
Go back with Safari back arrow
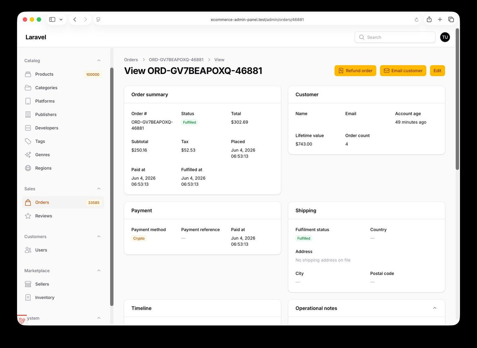[75, 19]
